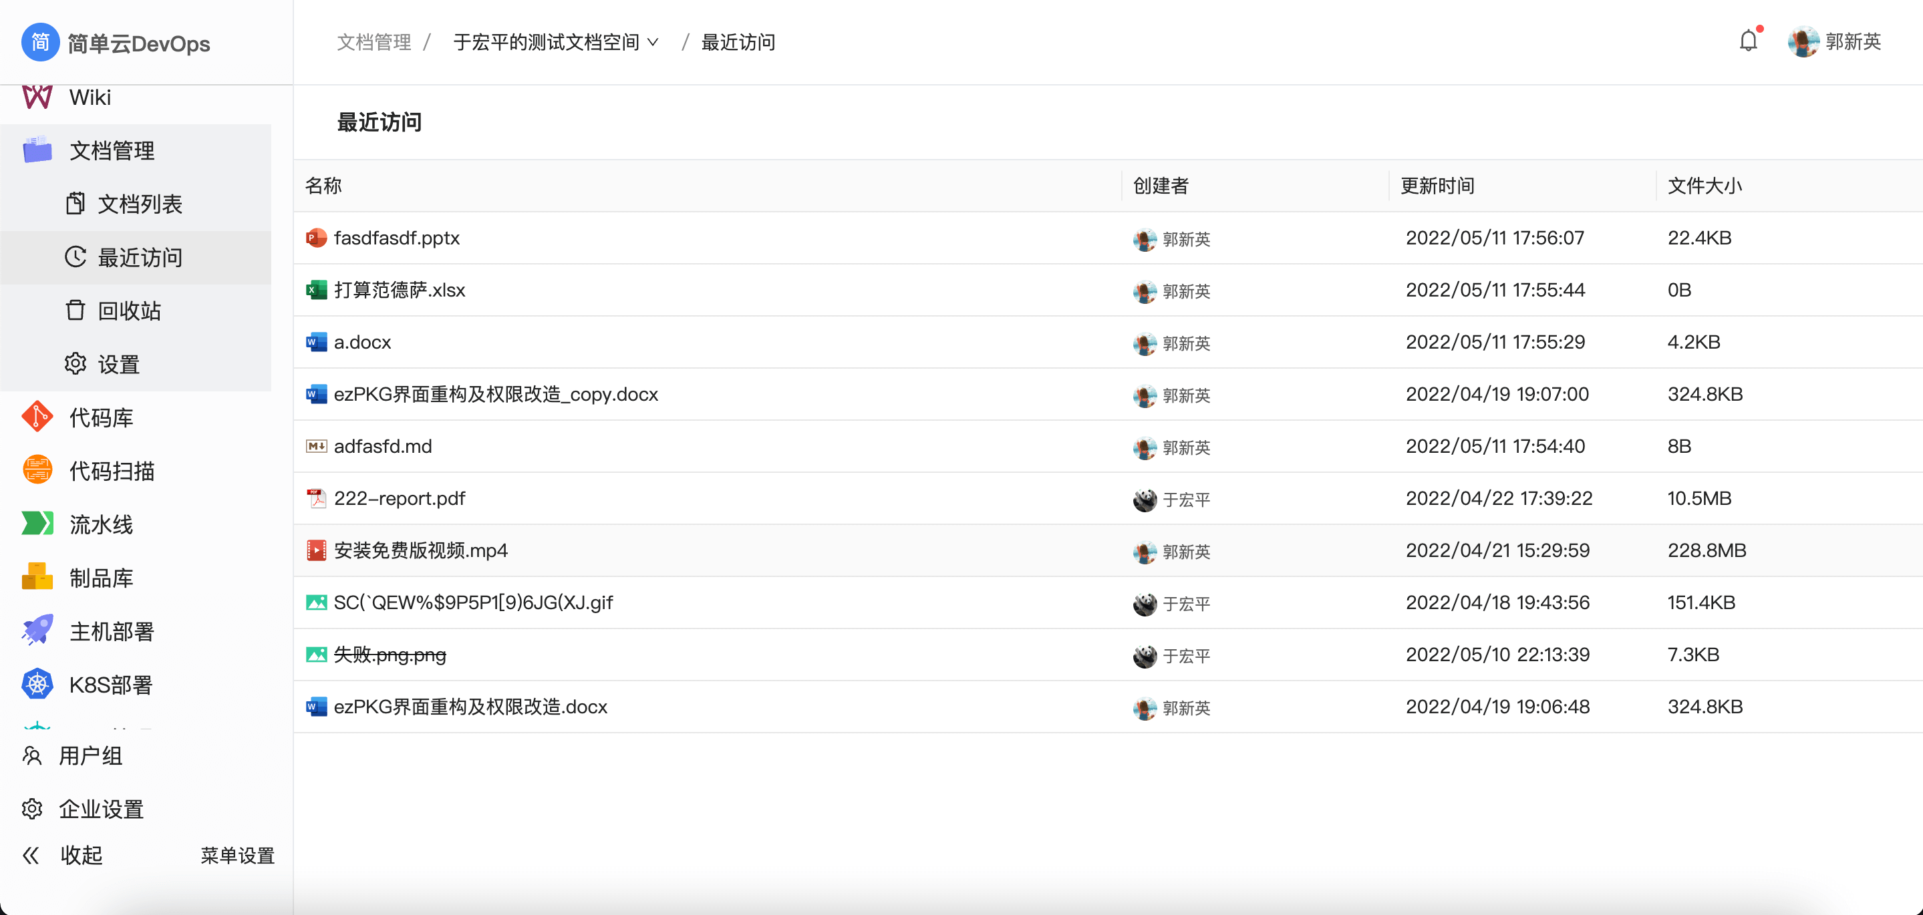Open 用户组 user group settings
Image resolution: width=1923 pixels, height=915 pixels.
[91, 755]
